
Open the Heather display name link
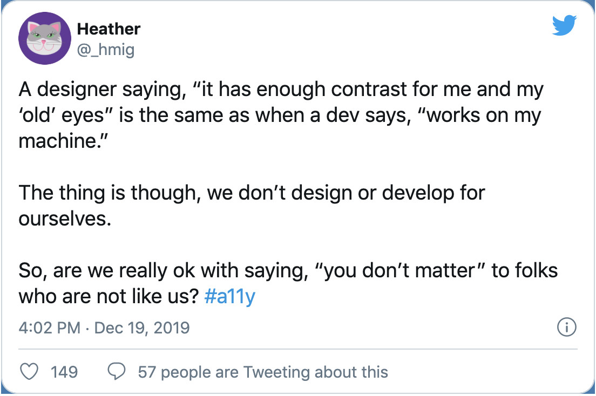(109, 29)
